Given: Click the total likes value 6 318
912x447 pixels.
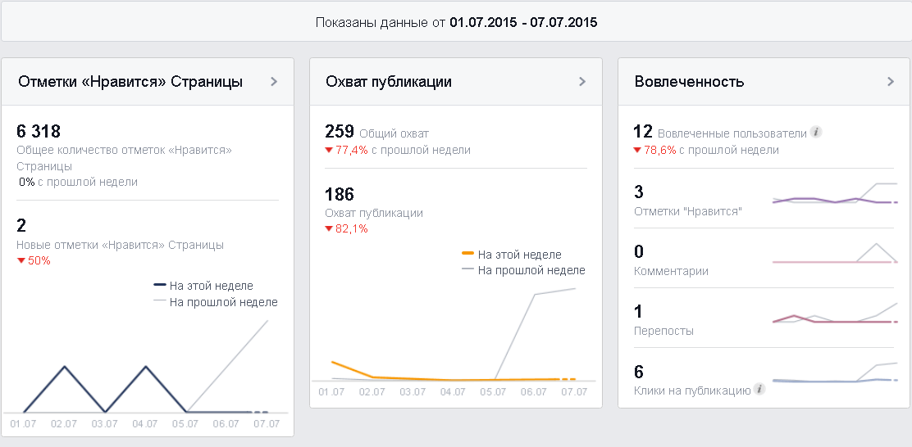Looking at the screenshot, I should (39, 131).
